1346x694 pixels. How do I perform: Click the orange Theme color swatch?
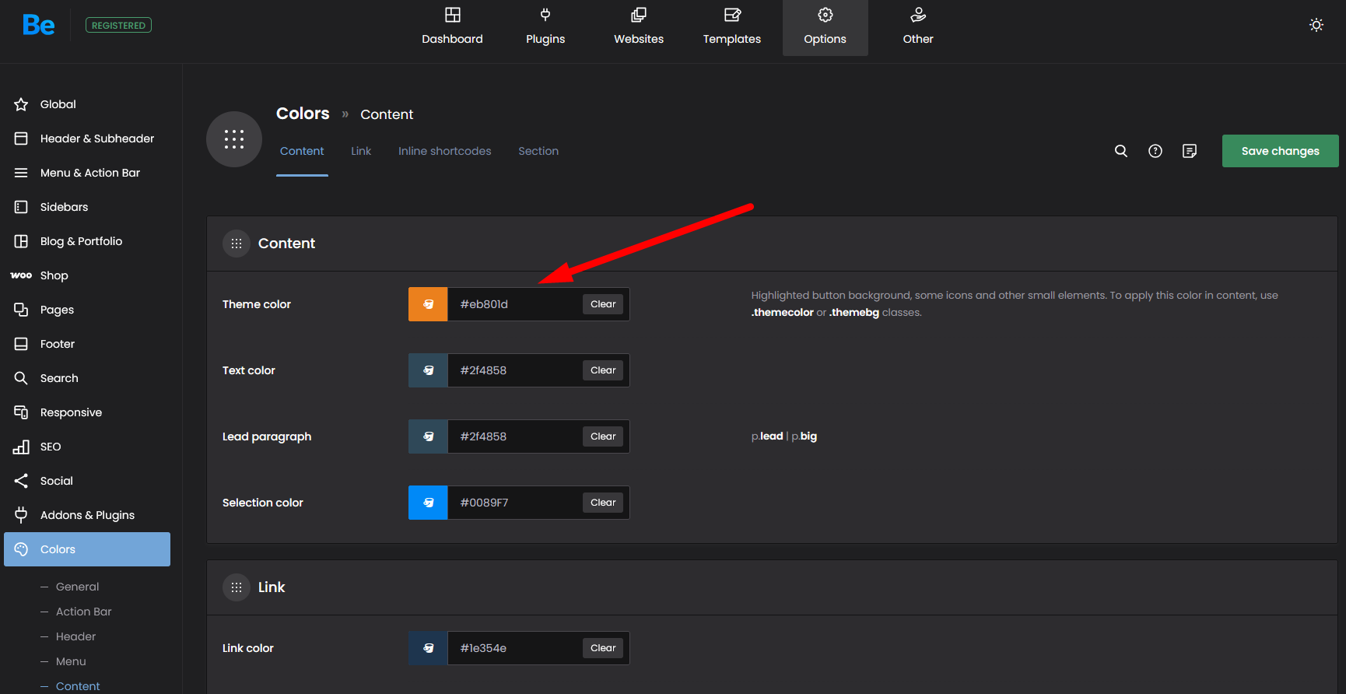pyautogui.click(x=428, y=304)
